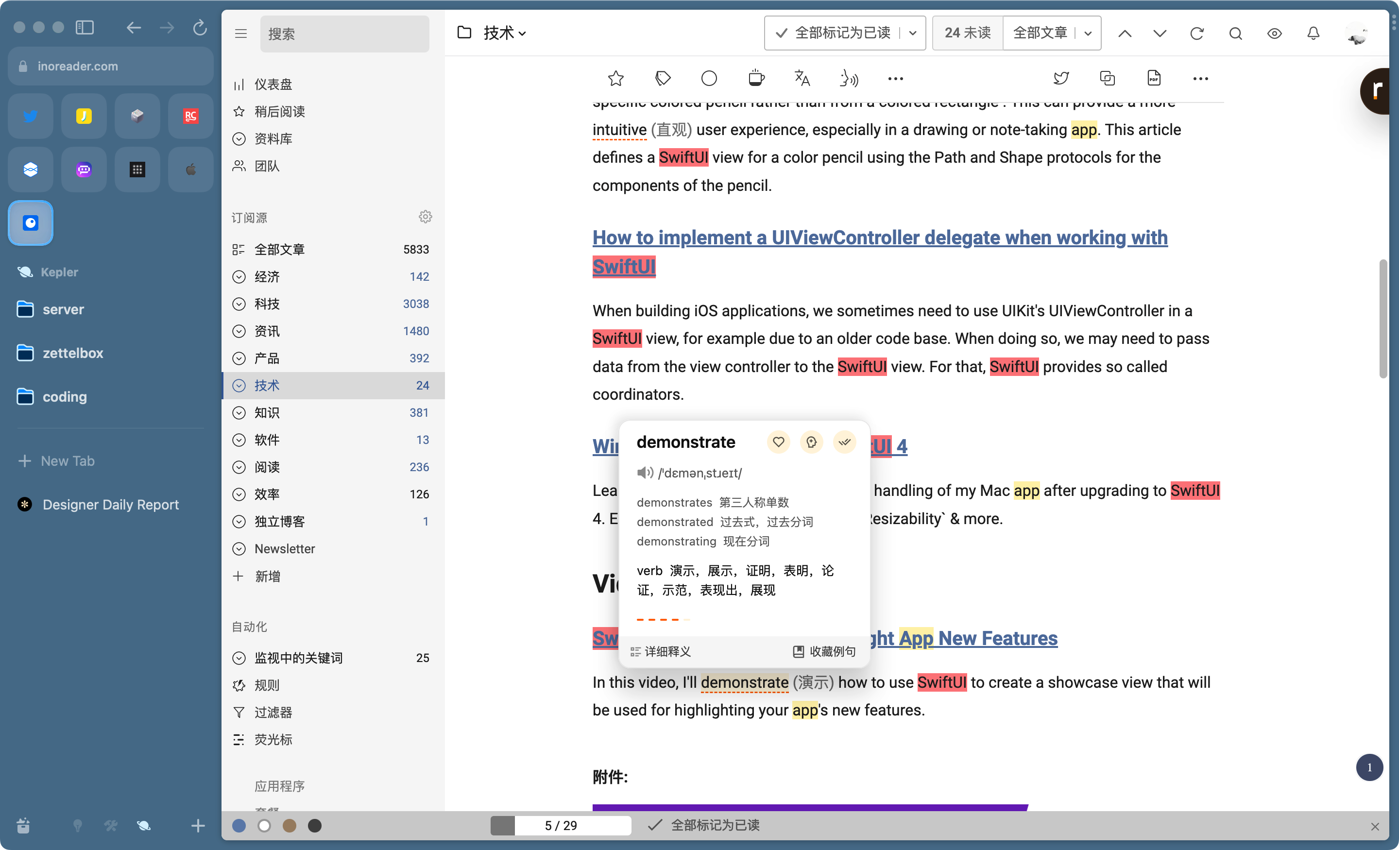
Task: Open 稍后阅读 list
Action: coord(279,112)
